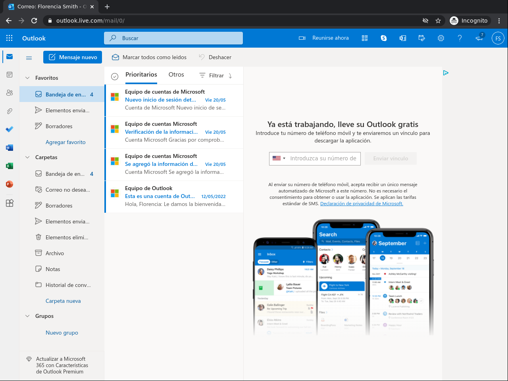
Task: Click the QR code icon in header
Action: [365, 38]
